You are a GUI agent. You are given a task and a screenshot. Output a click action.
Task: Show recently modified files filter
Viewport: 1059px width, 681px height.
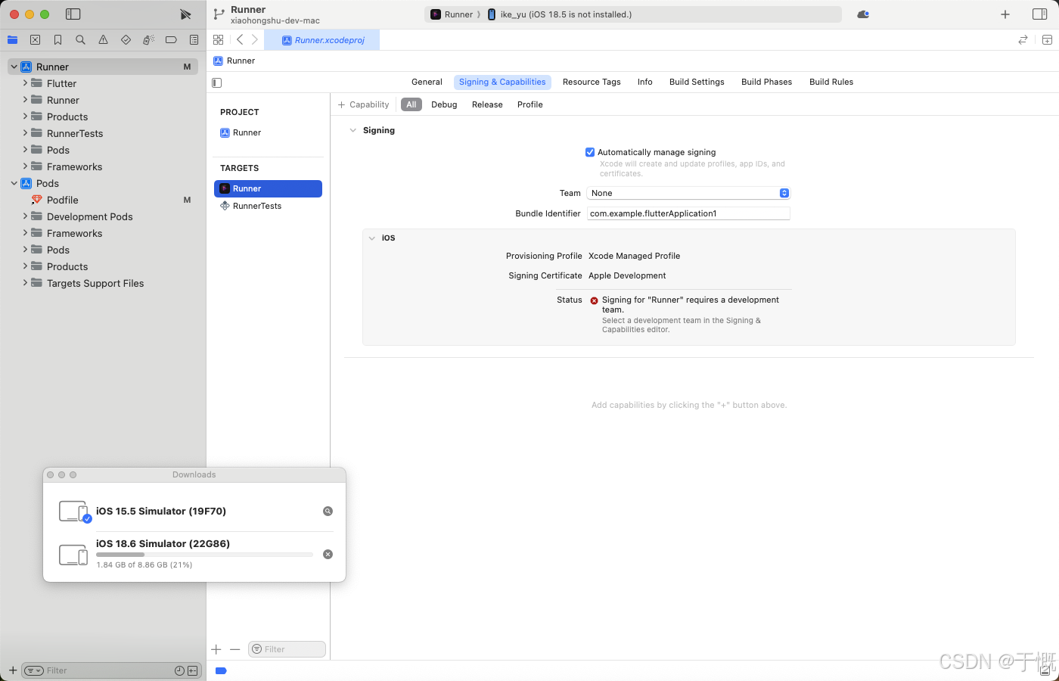(179, 670)
